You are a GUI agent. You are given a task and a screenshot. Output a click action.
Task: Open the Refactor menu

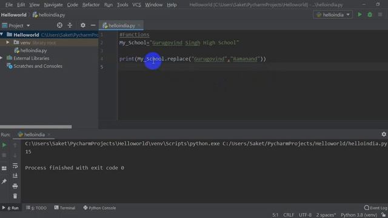91,5
